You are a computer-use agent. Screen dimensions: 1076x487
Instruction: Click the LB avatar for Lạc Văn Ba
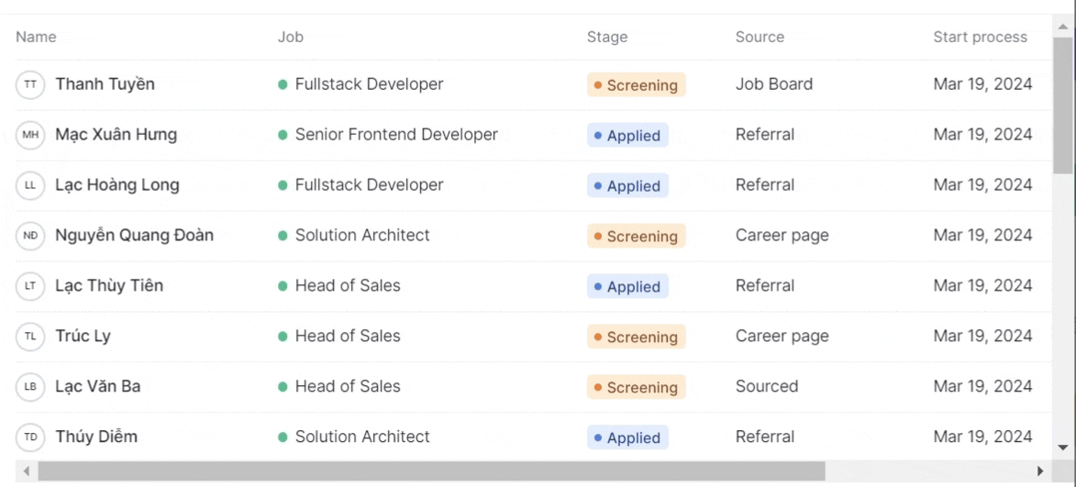[30, 387]
